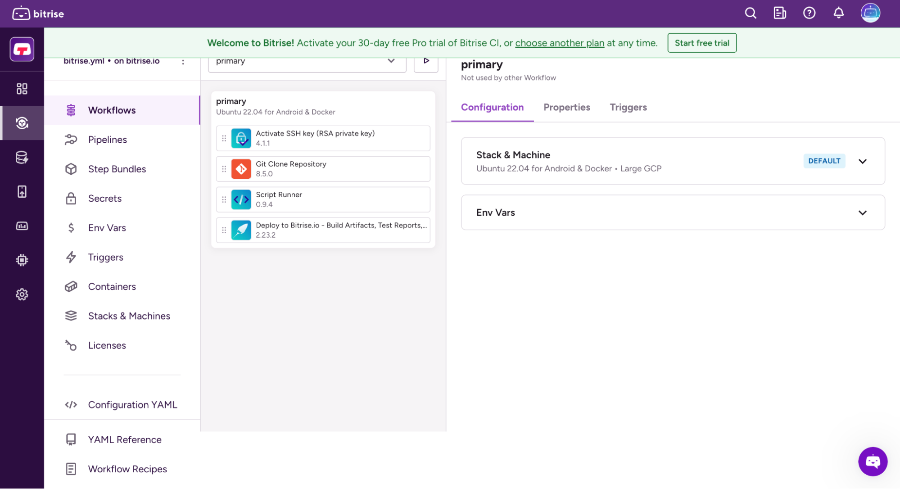Click the Start free trial button
900x489 pixels.
pyautogui.click(x=702, y=43)
